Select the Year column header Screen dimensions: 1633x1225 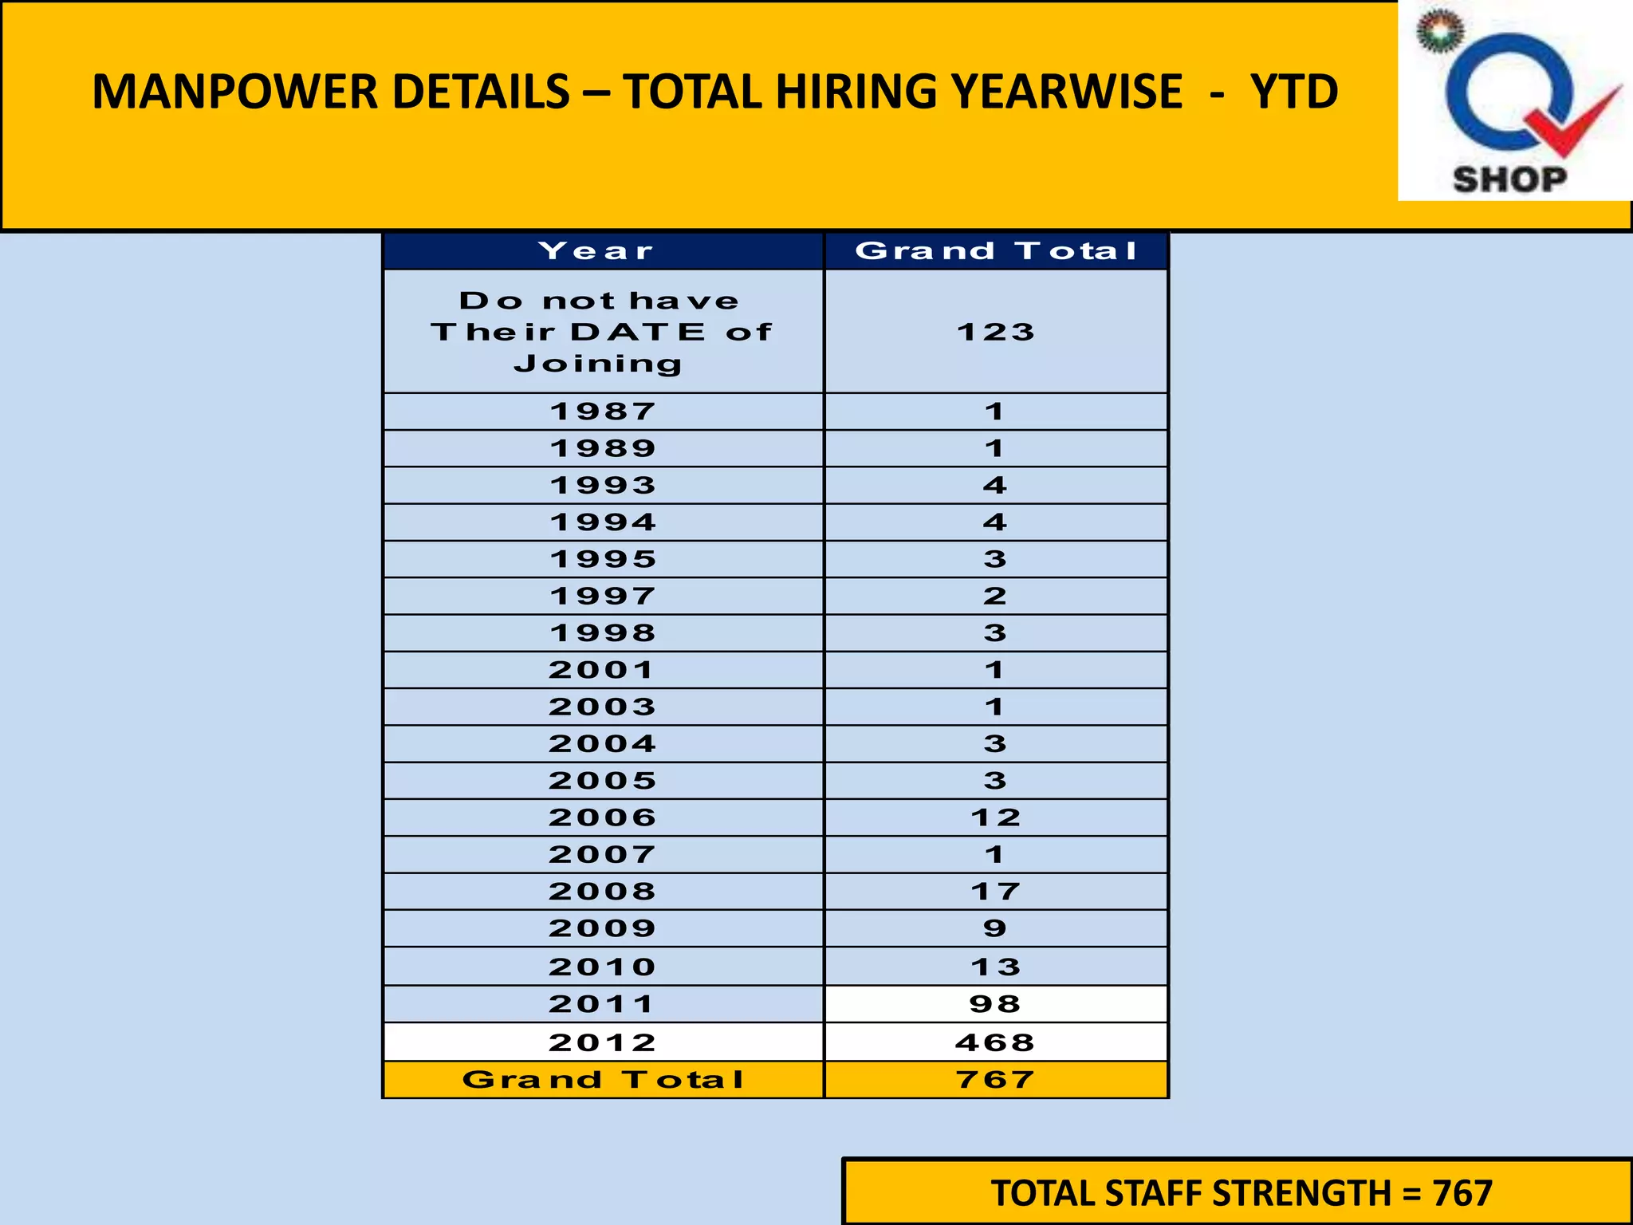point(603,251)
